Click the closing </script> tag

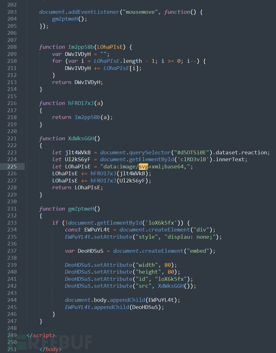41,335
